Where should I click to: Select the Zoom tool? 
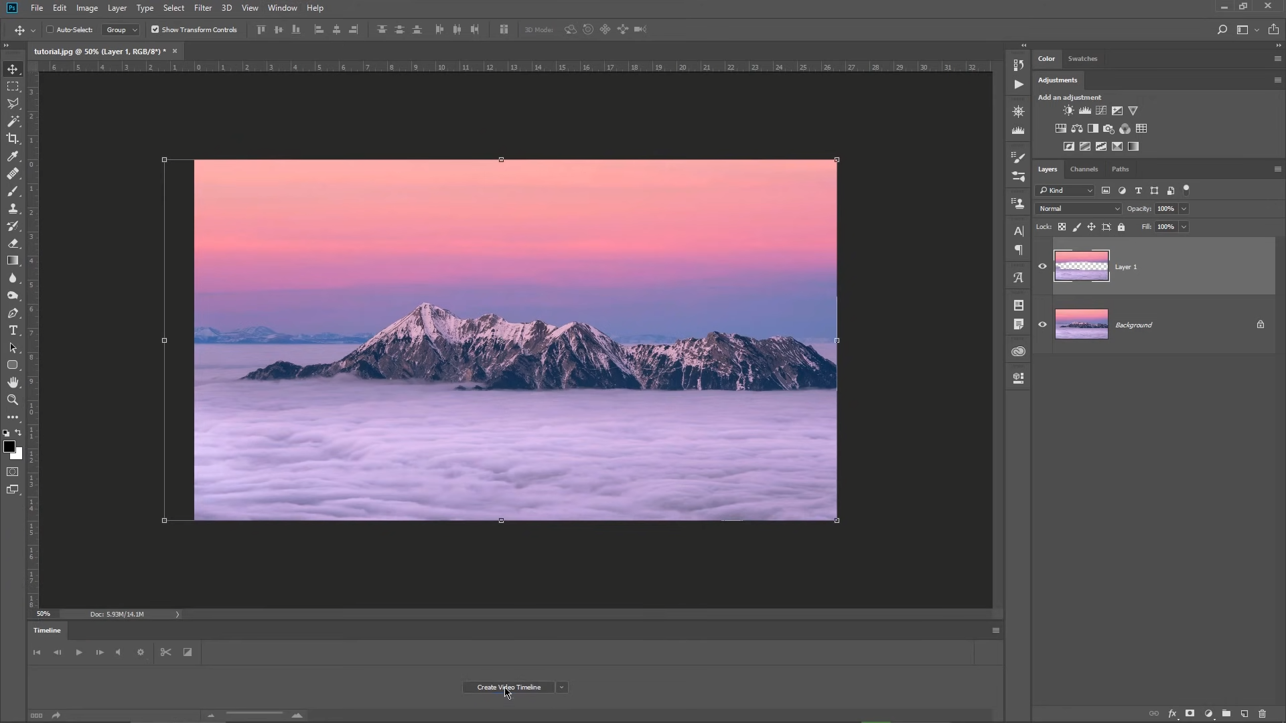click(13, 400)
